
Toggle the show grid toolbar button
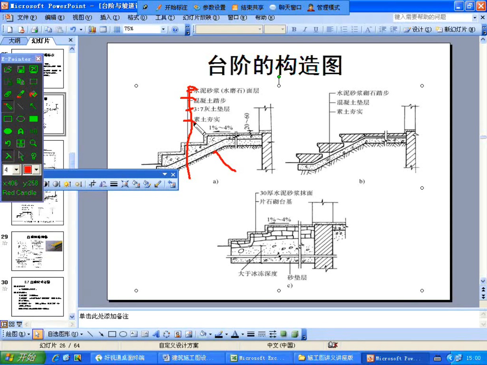117,30
